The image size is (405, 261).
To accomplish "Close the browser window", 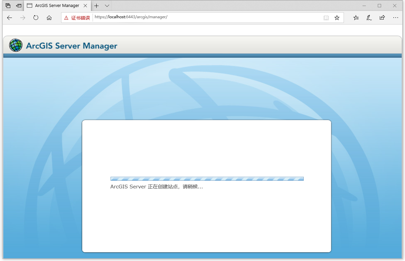I will click(395, 6).
